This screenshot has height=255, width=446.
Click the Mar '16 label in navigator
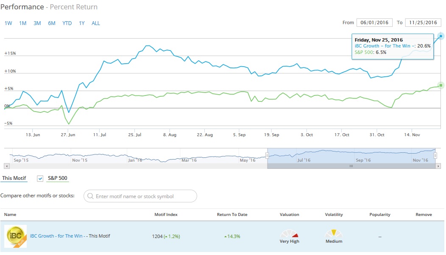click(x=189, y=160)
